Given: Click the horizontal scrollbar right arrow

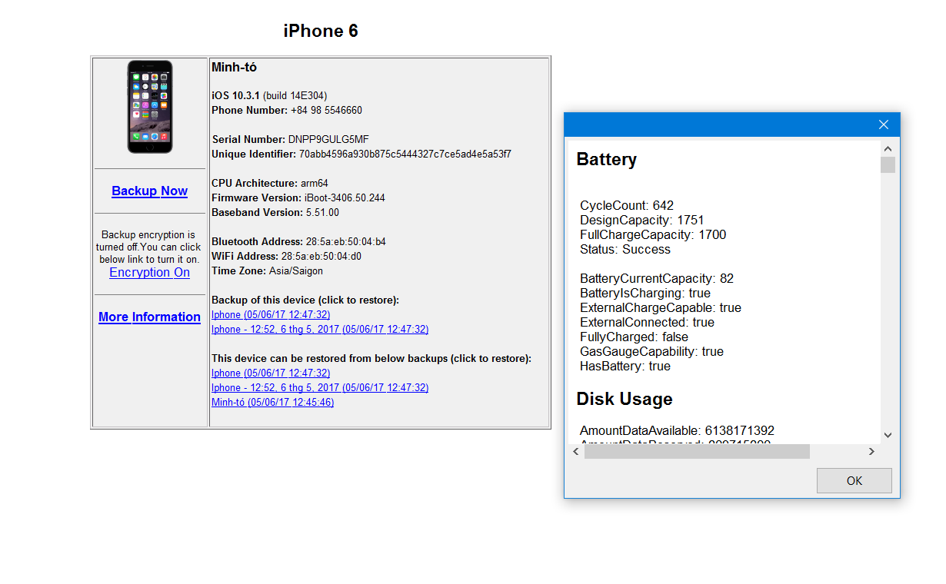Looking at the screenshot, I should click(871, 451).
